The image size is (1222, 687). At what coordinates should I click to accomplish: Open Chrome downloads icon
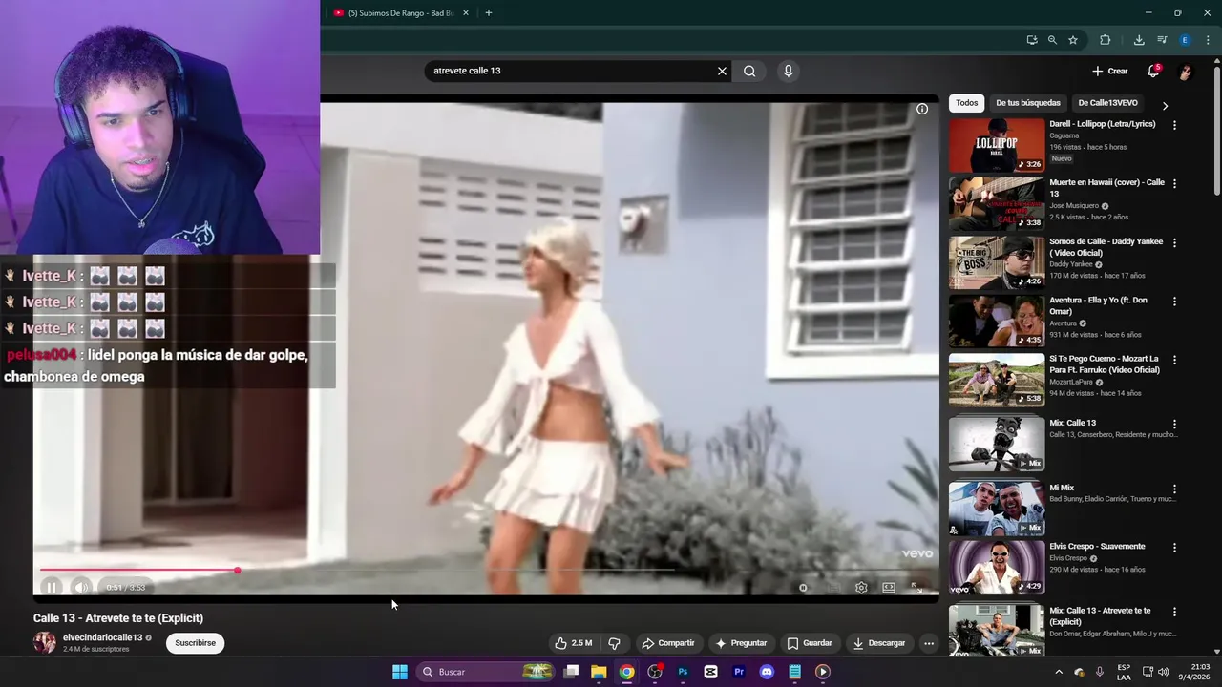pyautogui.click(x=1139, y=40)
